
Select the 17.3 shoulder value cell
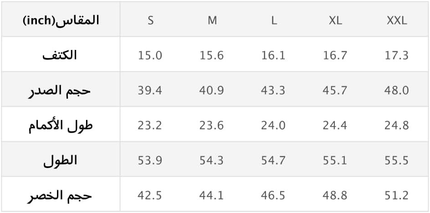pyautogui.click(x=397, y=55)
